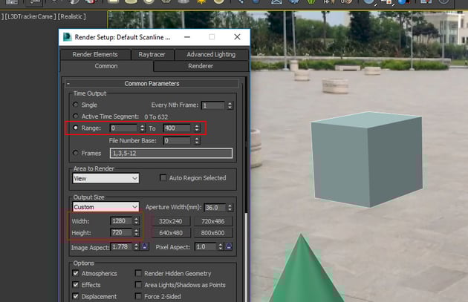Apply the 800x600 preset

[212, 233]
